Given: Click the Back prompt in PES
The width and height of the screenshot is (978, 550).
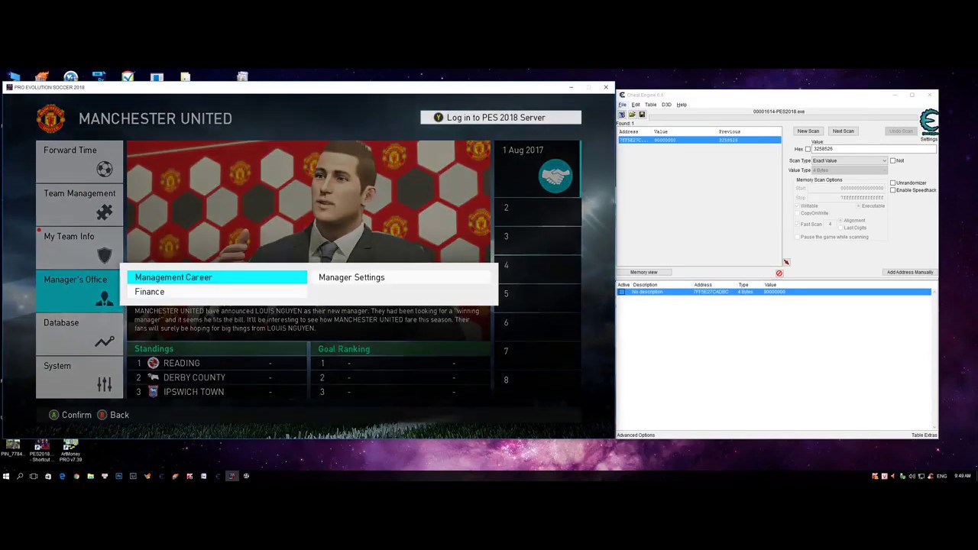Looking at the screenshot, I should (x=113, y=415).
